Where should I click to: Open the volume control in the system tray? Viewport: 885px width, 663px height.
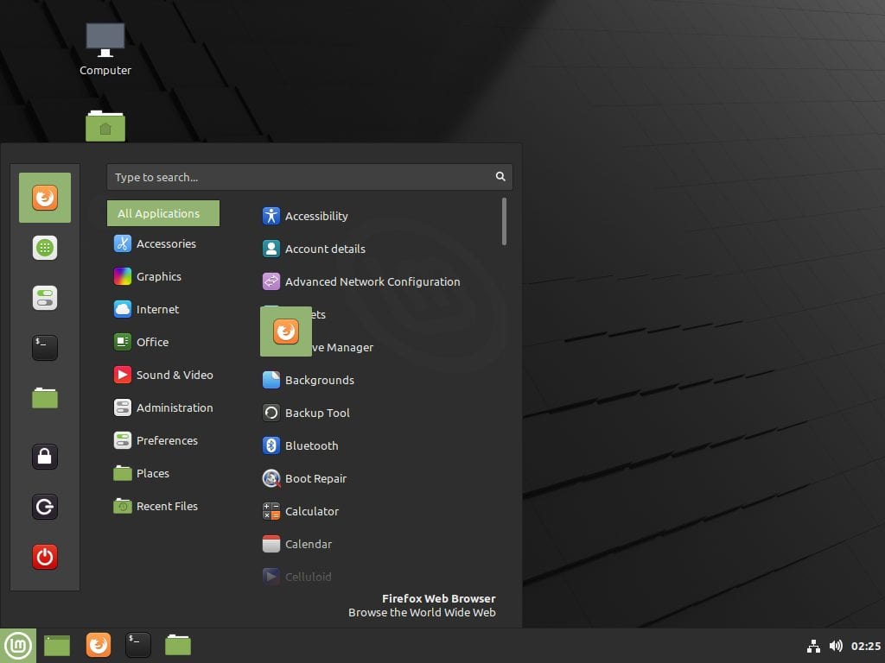836,646
